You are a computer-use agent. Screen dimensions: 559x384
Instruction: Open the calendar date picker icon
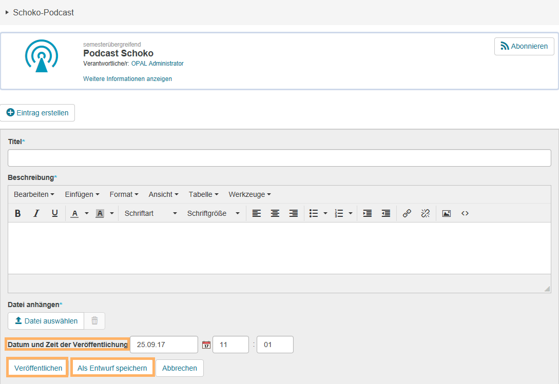(206, 345)
